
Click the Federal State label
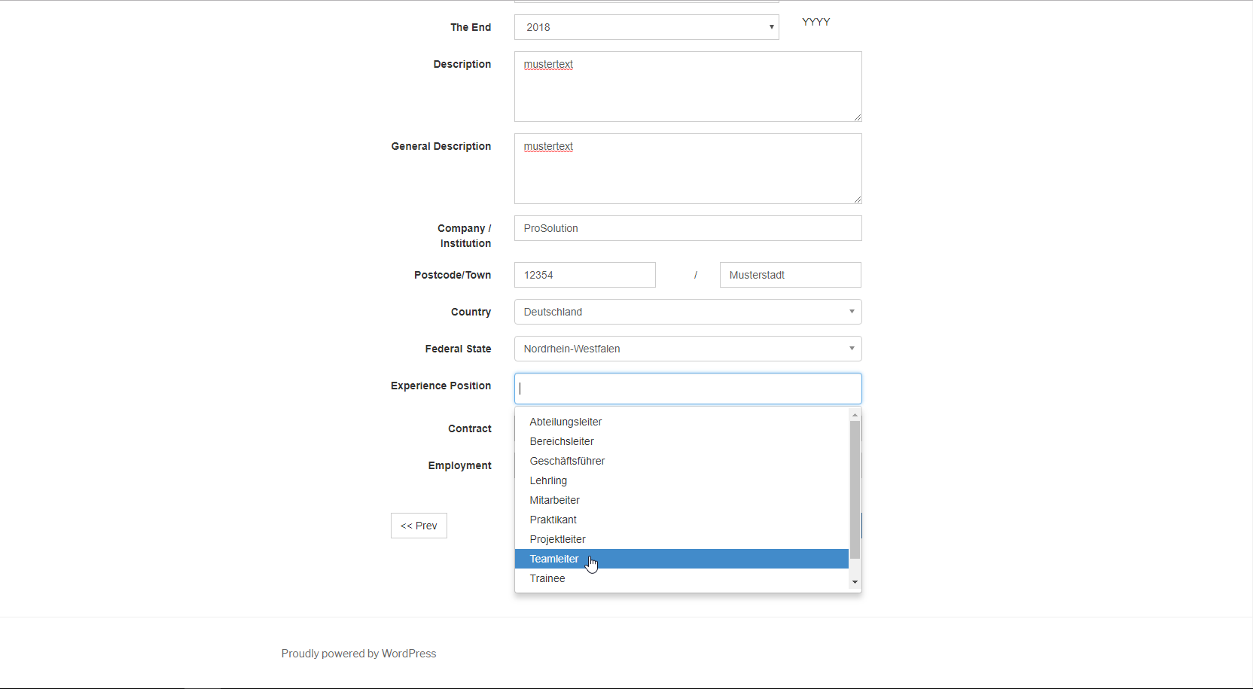458,349
